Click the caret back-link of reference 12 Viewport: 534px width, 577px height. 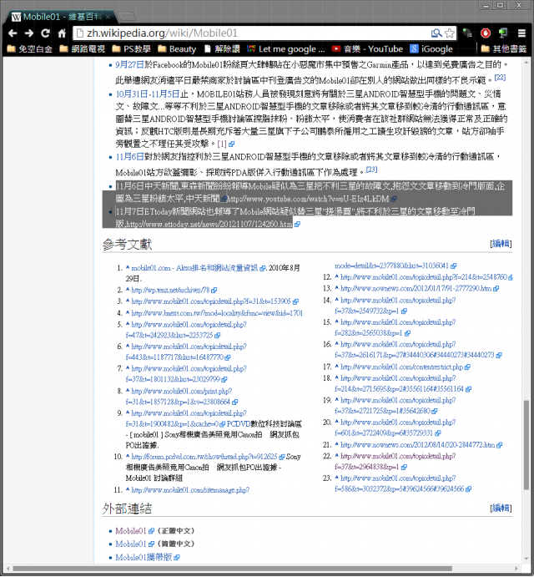(x=336, y=276)
